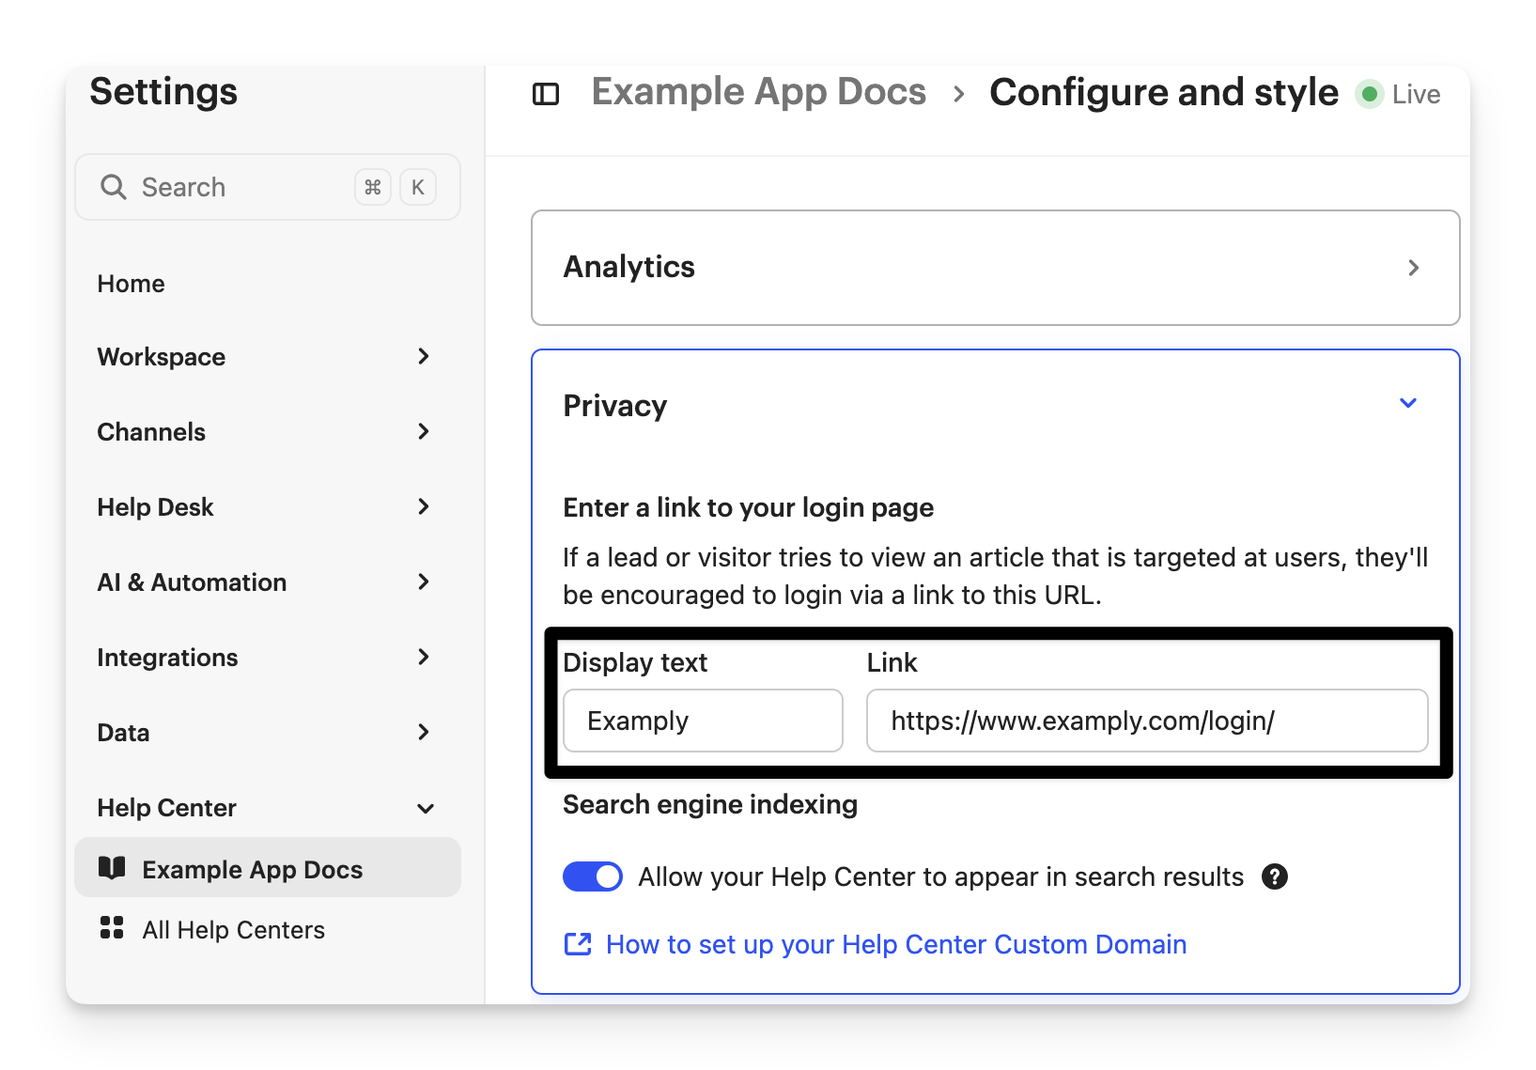Disable Help Center search results toggle
The height and width of the screenshot is (1070, 1536).
(593, 876)
